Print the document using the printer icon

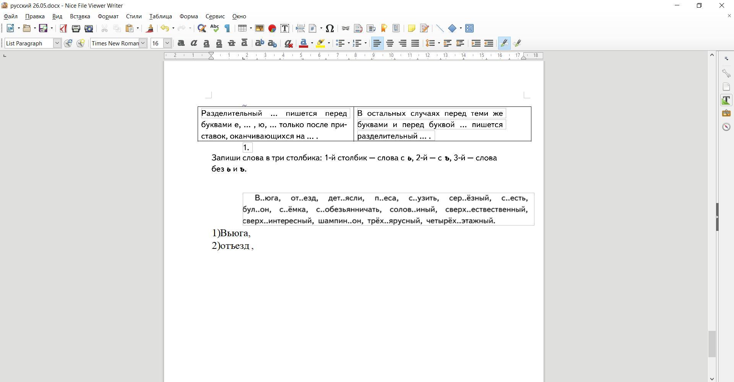pyautogui.click(x=76, y=28)
